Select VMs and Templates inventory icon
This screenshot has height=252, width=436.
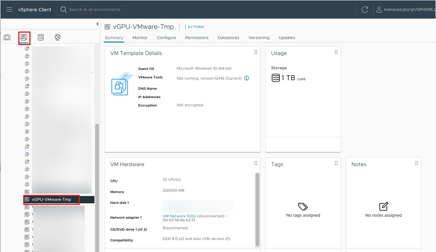(24, 37)
